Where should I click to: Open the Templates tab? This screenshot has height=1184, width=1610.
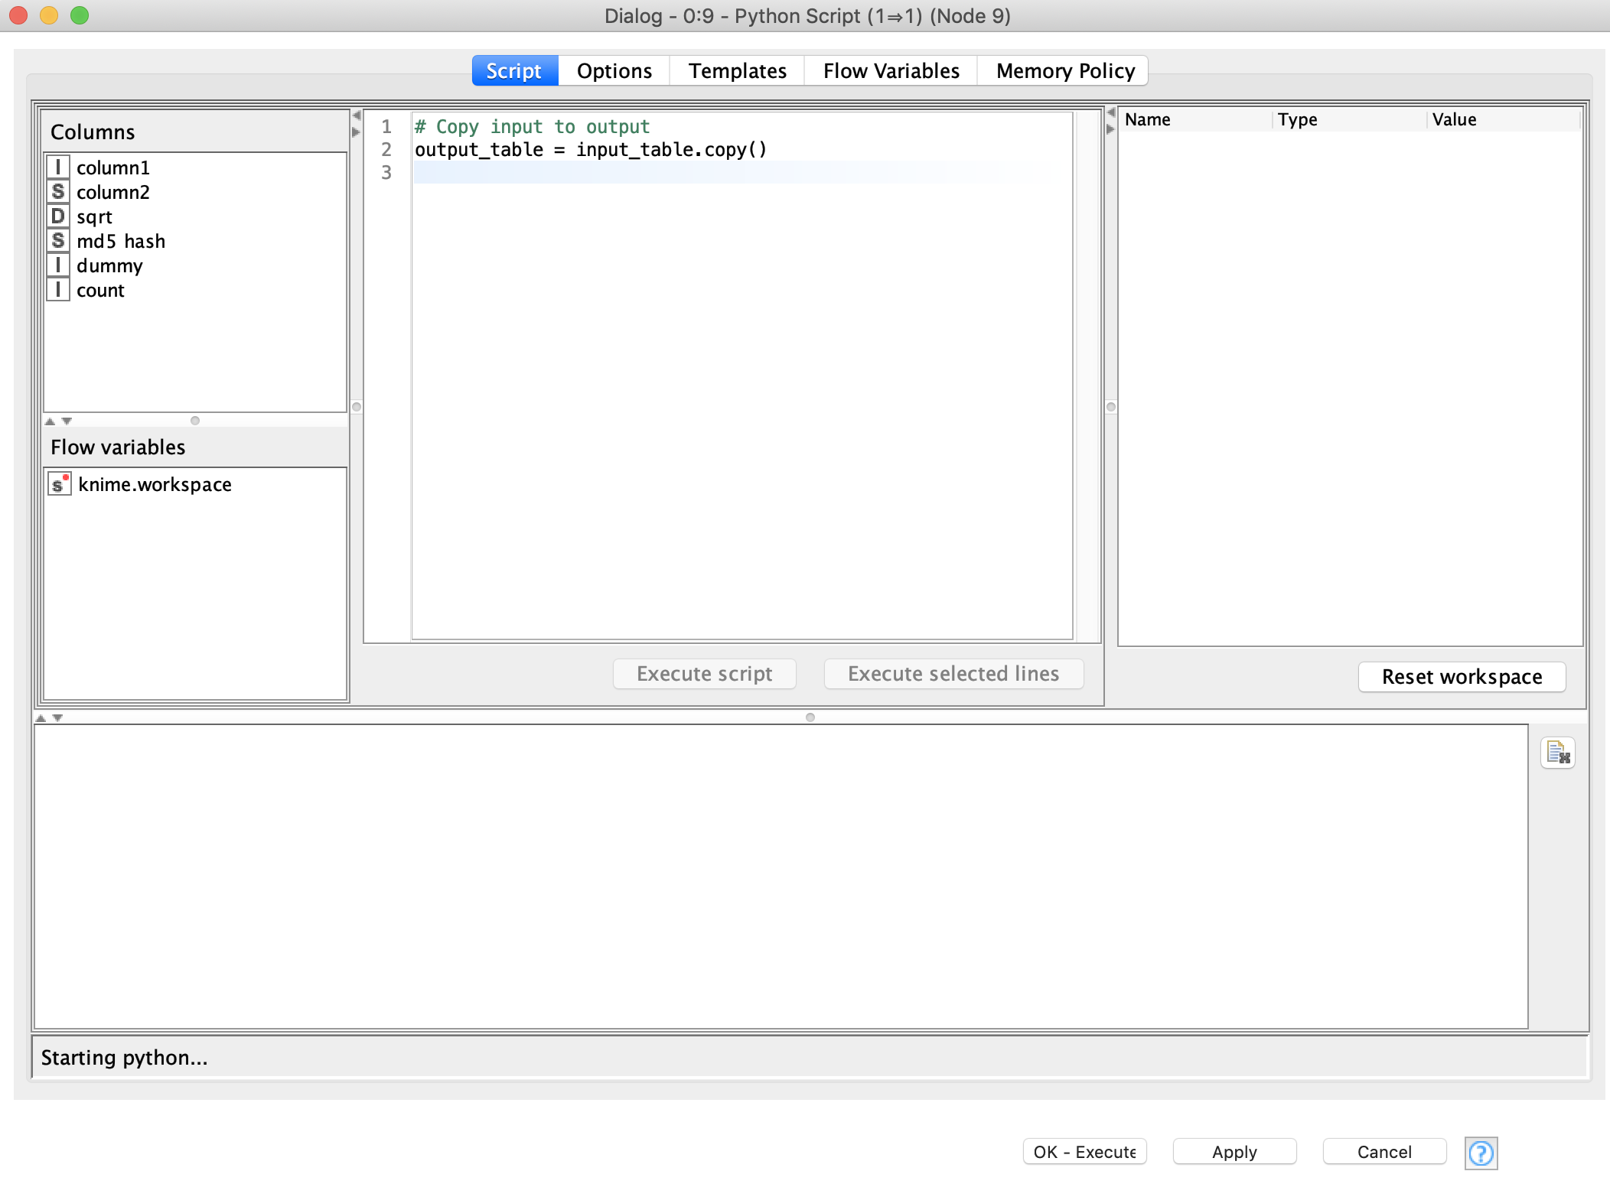[x=737, y=71]
